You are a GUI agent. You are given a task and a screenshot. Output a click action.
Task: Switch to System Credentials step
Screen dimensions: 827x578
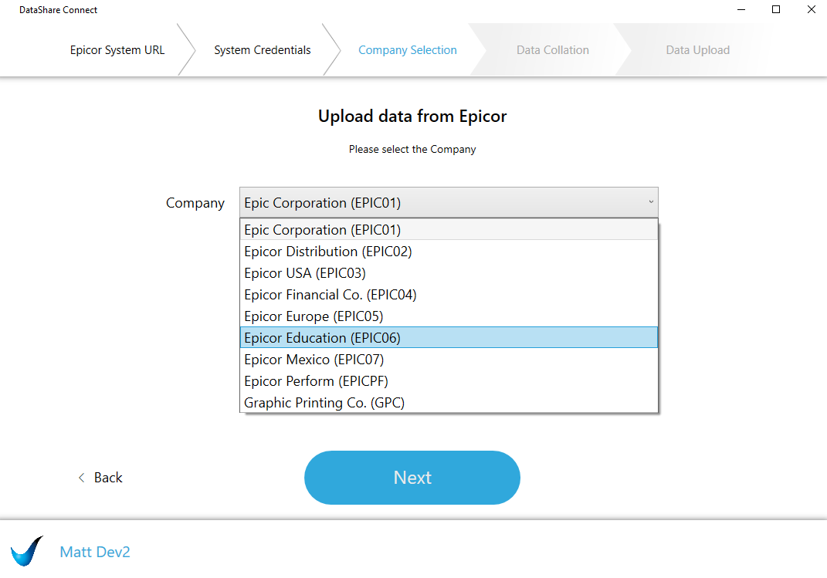262,50
